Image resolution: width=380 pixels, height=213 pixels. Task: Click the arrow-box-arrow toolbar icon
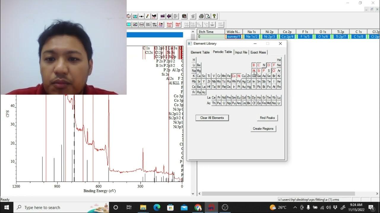[x=141, y=16]
